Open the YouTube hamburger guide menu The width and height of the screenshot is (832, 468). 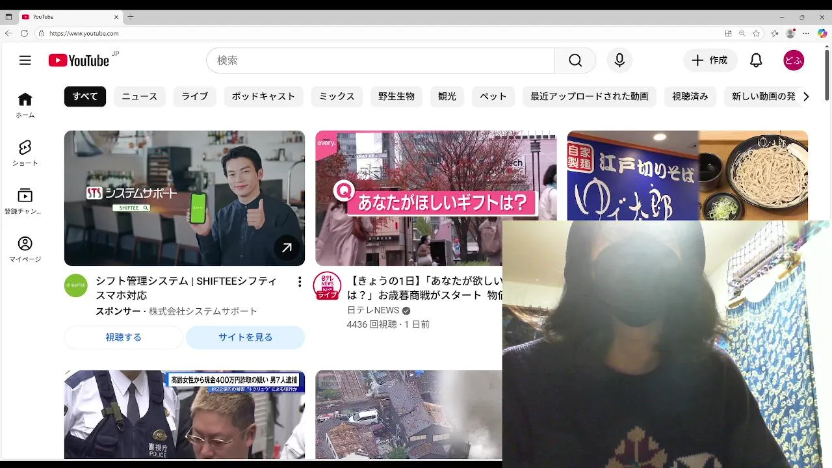click(25, 60)
